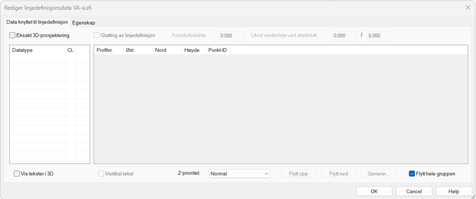This screenshot has width=476, height=199.
Task: Toggle the Vertikal tekst checkbox
Action: coord(101,174)
